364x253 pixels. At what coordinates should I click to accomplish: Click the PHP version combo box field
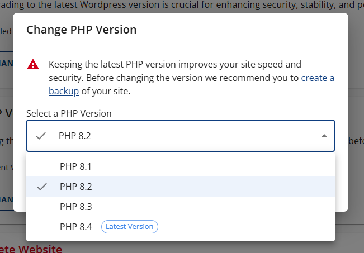coord(180,136)
